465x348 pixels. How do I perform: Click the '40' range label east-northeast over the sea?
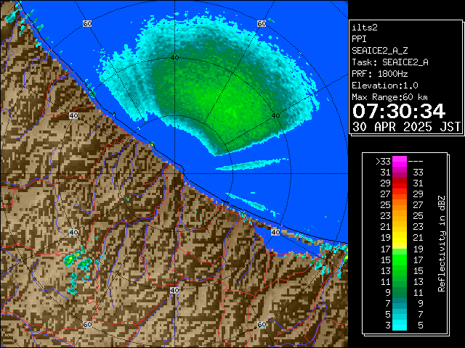(276, 116)
